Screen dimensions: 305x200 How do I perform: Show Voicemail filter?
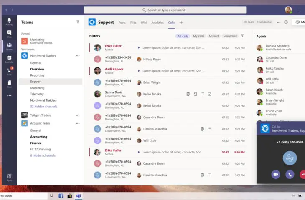click(x=230, y=36)
